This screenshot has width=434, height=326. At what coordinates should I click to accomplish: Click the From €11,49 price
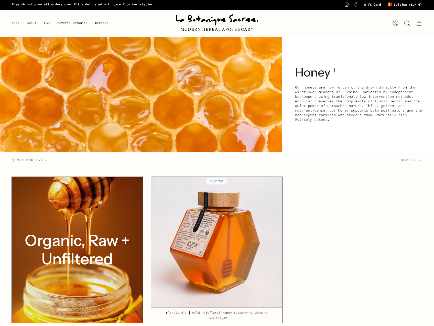pos(217,318)
